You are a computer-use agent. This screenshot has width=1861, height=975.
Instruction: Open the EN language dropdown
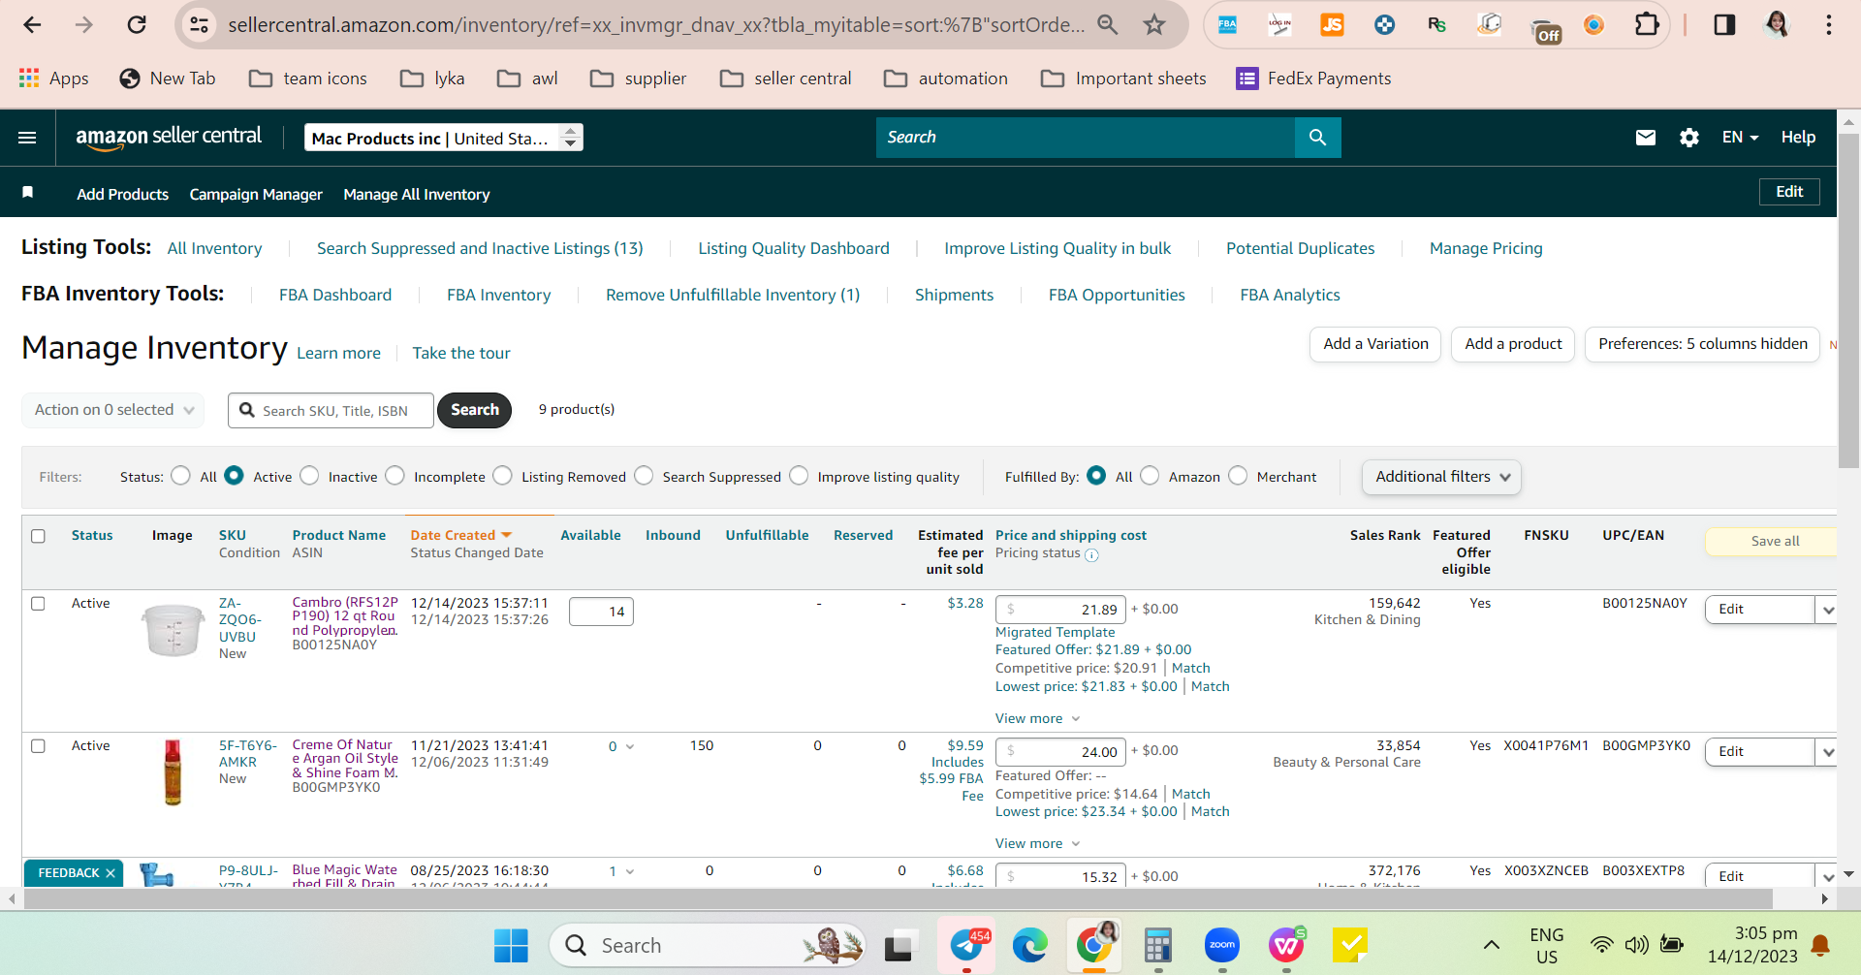[1740, 138]
